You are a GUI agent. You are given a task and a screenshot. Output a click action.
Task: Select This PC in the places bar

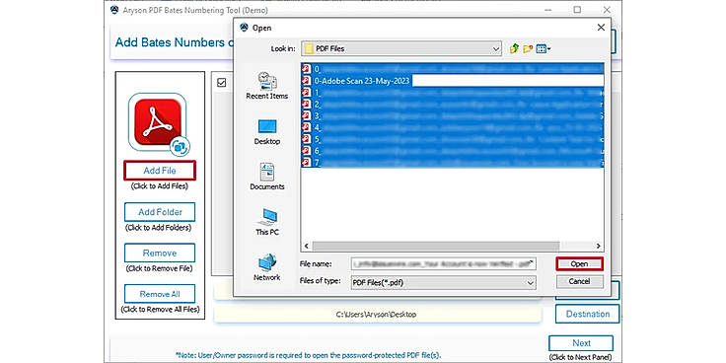click(x=267, y=222)
